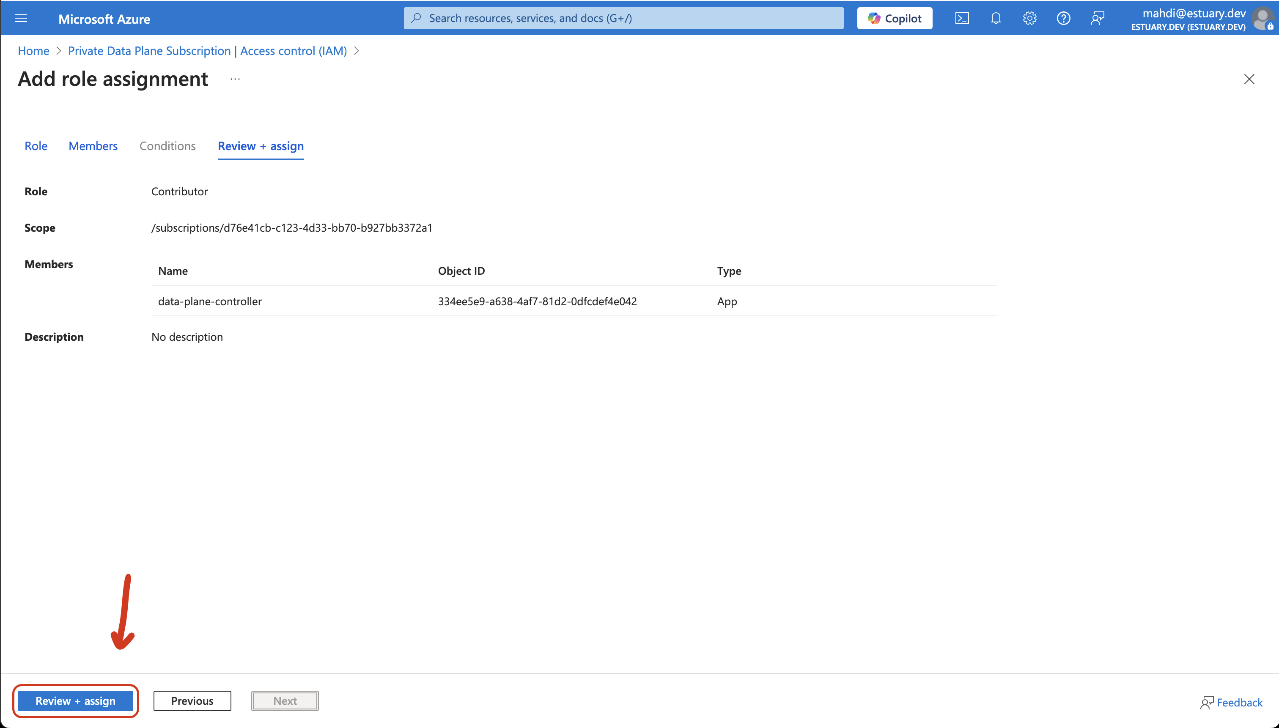The height and width of the screenshot is (728, 1279).
Task: Click the Previous button
Action: 192,701
